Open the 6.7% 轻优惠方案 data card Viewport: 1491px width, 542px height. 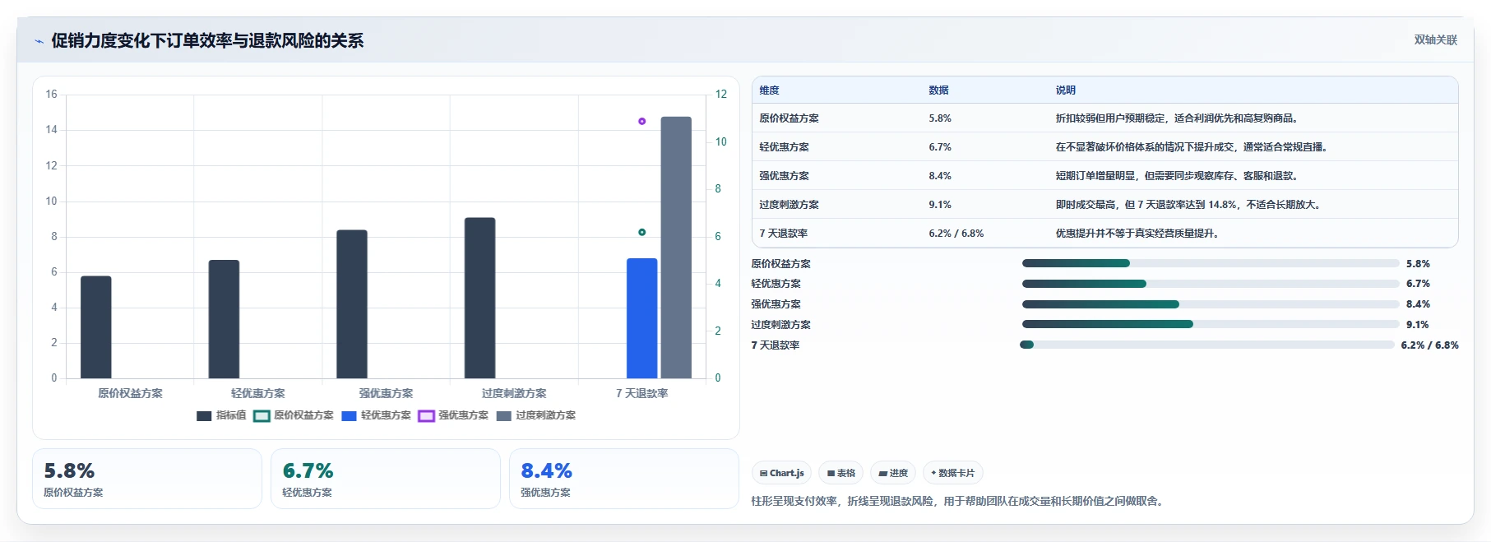(x=386, y=479)
